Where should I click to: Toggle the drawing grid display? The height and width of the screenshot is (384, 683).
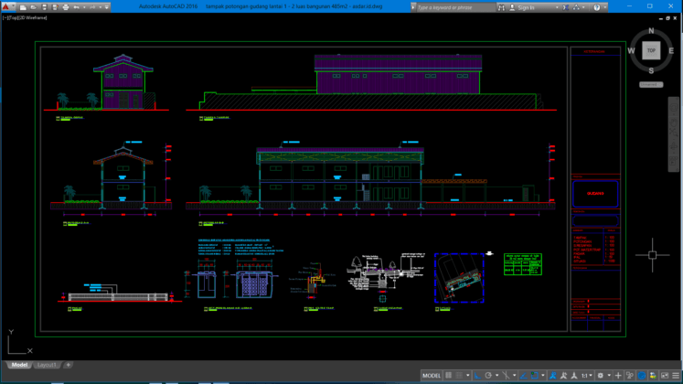[449, 376]
